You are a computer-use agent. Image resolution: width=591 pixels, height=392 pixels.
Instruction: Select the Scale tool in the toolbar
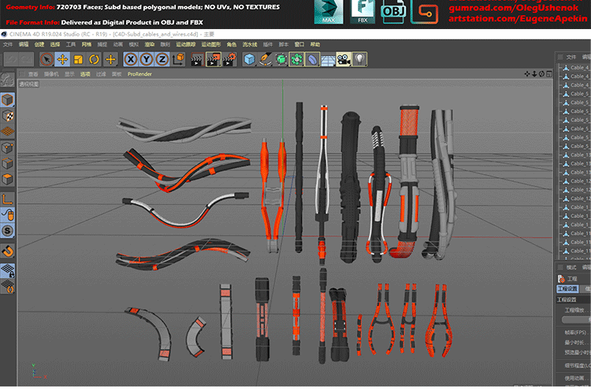click(78, 59)
